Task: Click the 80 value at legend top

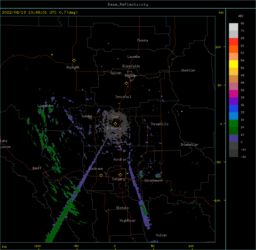Action: tap(242, 23)
